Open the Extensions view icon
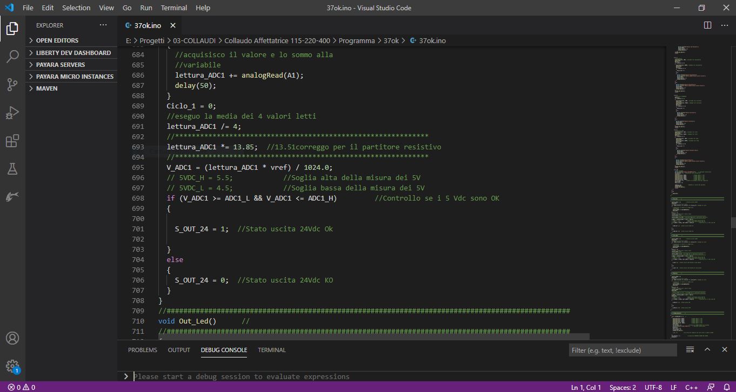Viewport: 736px width, 392px height. pos(12,141)
